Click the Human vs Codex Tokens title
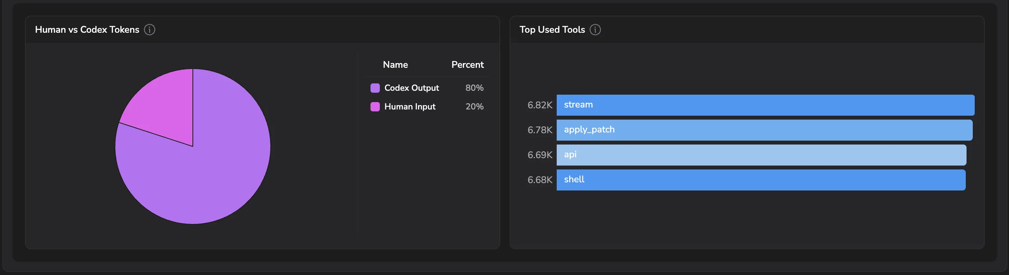This screenshot has height=275, width=1009. pyautogui.click(x=87, y=30)
